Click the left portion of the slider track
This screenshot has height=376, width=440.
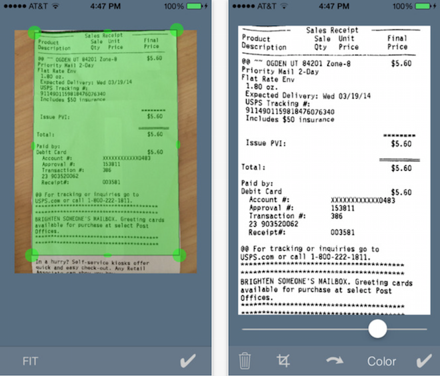click(x=305, y=329)
